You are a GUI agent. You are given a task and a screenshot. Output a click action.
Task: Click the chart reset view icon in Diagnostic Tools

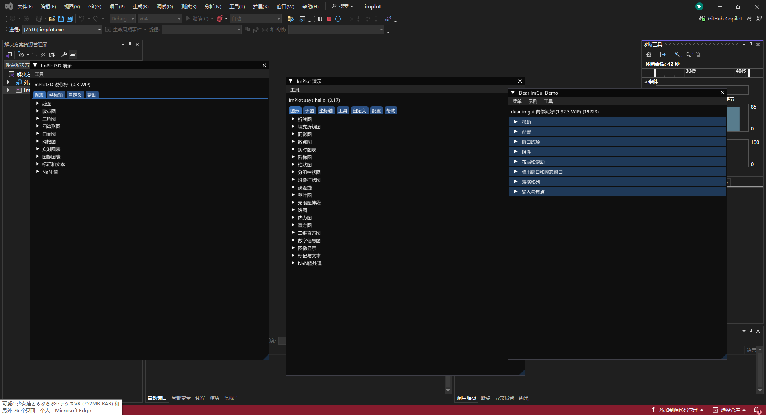699,55
